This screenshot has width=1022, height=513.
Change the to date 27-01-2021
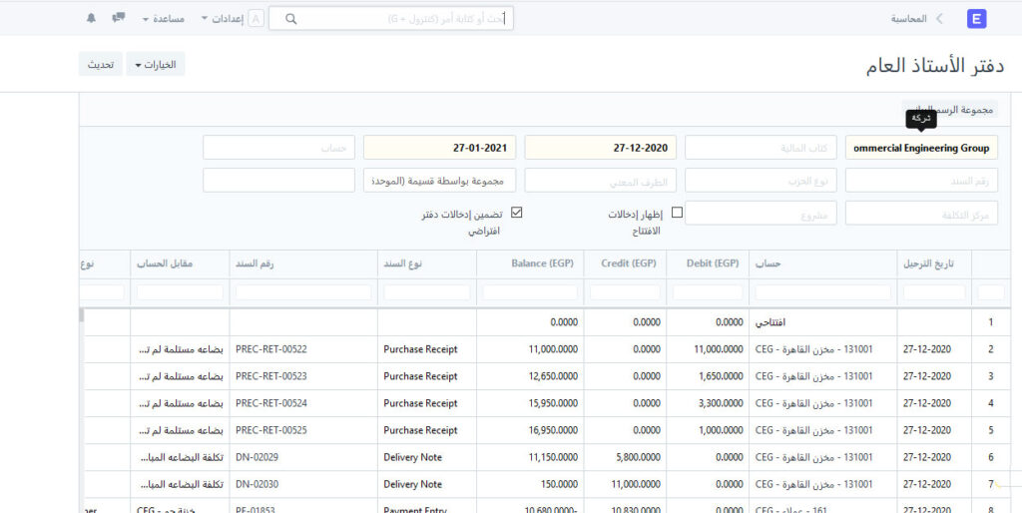[x=439, y=148]
